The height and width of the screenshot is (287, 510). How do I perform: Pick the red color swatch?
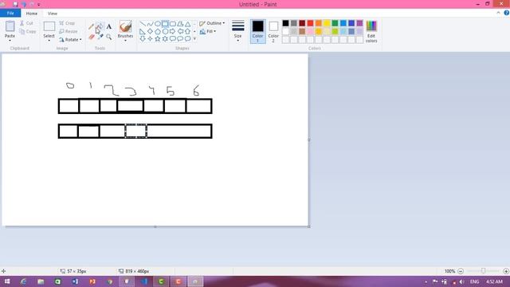point(310,23)
